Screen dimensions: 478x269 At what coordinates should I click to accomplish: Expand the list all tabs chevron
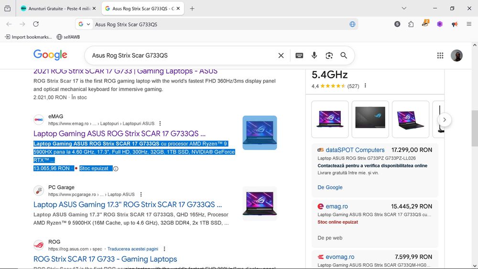coord(404,9)
